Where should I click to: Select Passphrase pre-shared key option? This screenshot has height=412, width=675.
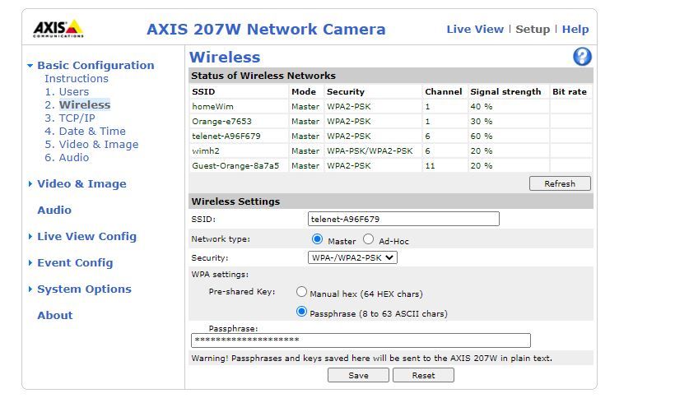point(301,312)
